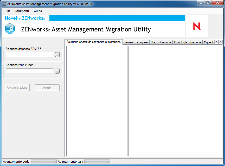Image resolution: width=225 pixels, height=166 pixels.
Task: Click the red Novell N logo
Action: pyautogui.click(x=197, y=26)
